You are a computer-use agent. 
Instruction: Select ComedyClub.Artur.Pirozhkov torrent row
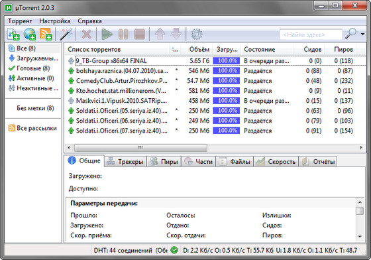pyautogui.click(x=215, y=81)
